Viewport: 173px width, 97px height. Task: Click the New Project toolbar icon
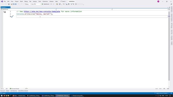(x=9, y=4)
